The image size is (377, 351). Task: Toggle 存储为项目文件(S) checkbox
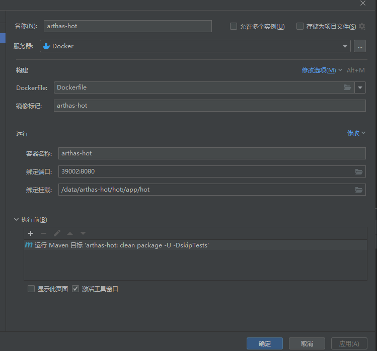pyautogui.click(x=300, y=26)
